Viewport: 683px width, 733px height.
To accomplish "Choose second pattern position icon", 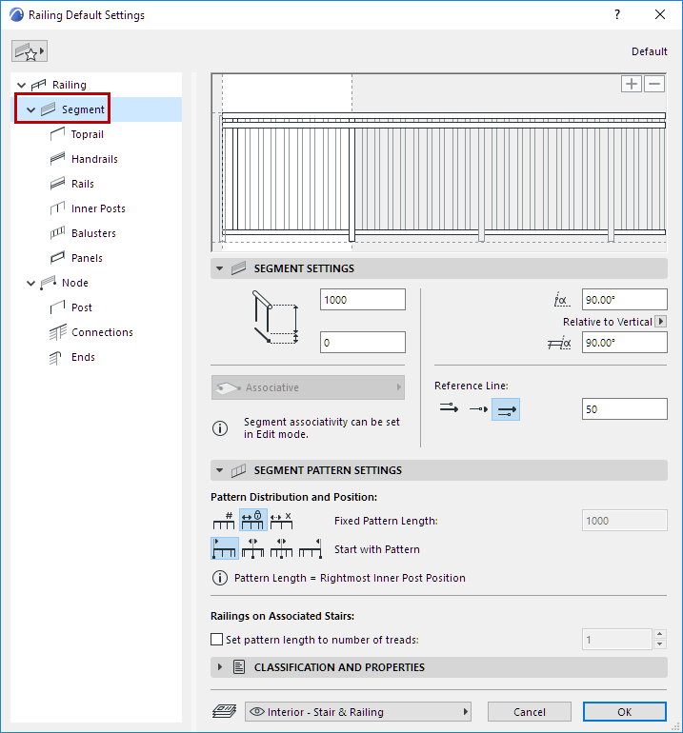I will tap(253, 548).
